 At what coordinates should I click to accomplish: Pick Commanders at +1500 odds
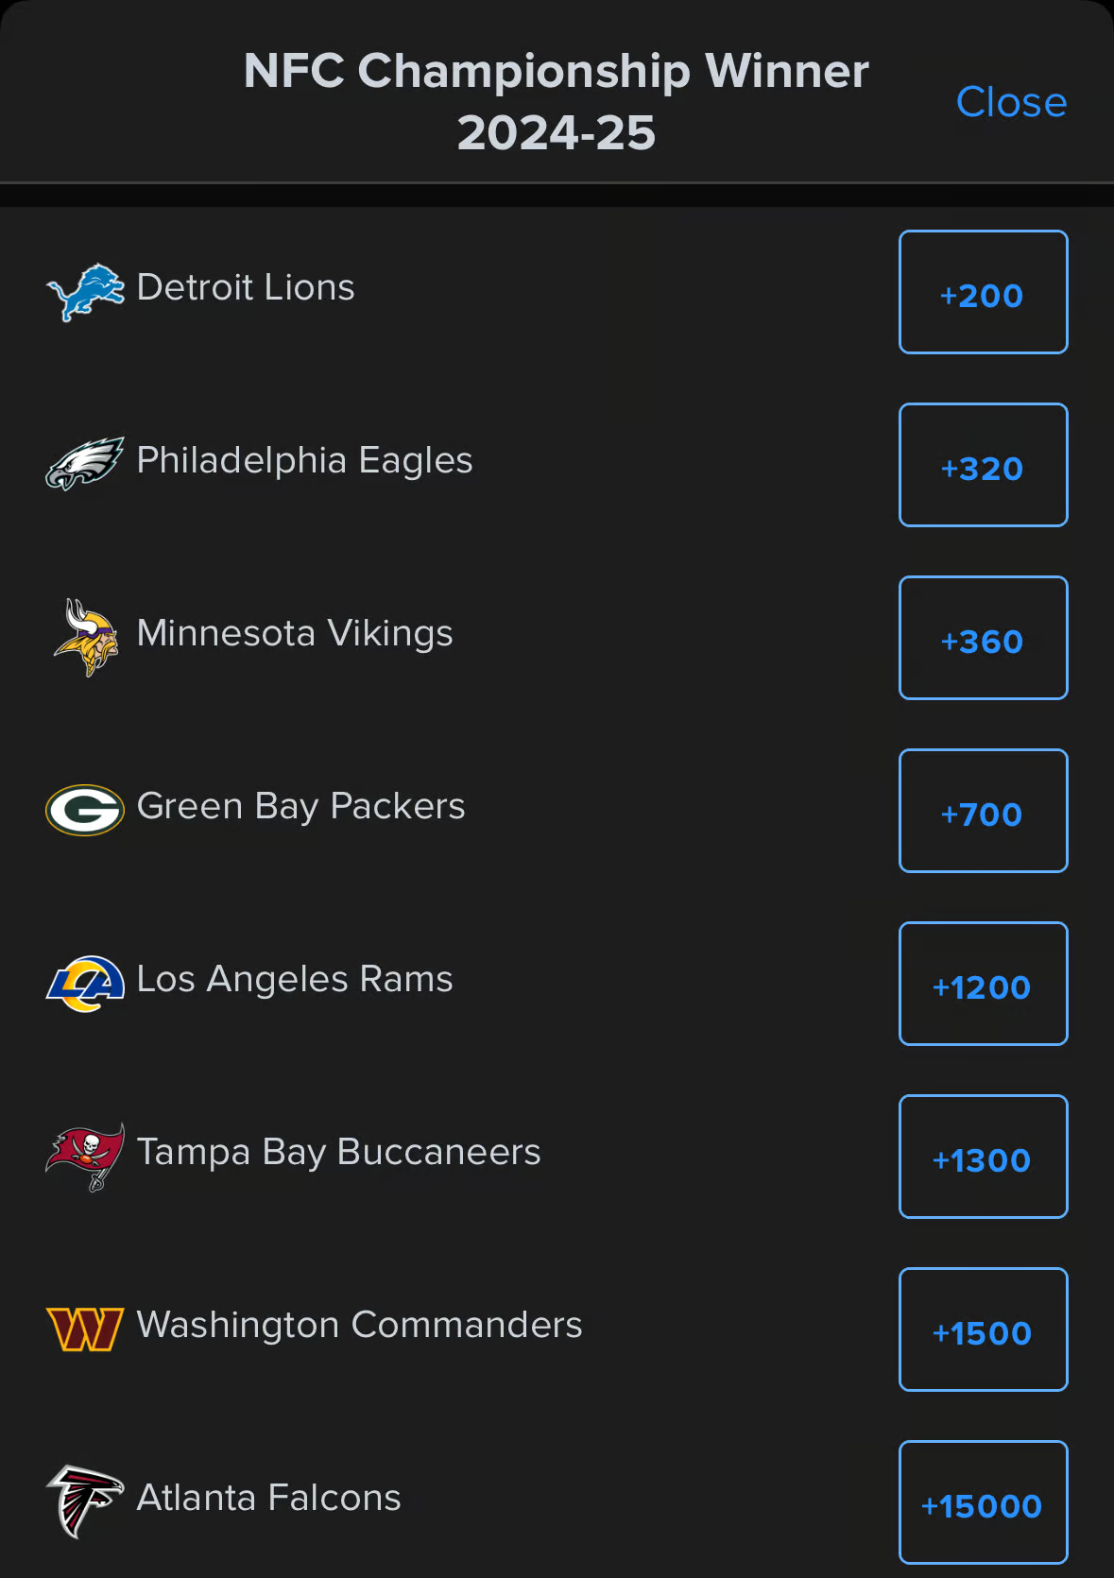[983, 1329]
